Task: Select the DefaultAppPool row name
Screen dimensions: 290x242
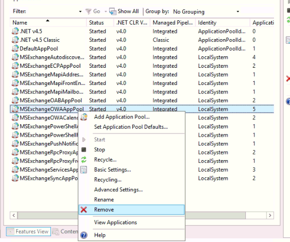Action: click(39, 49)
